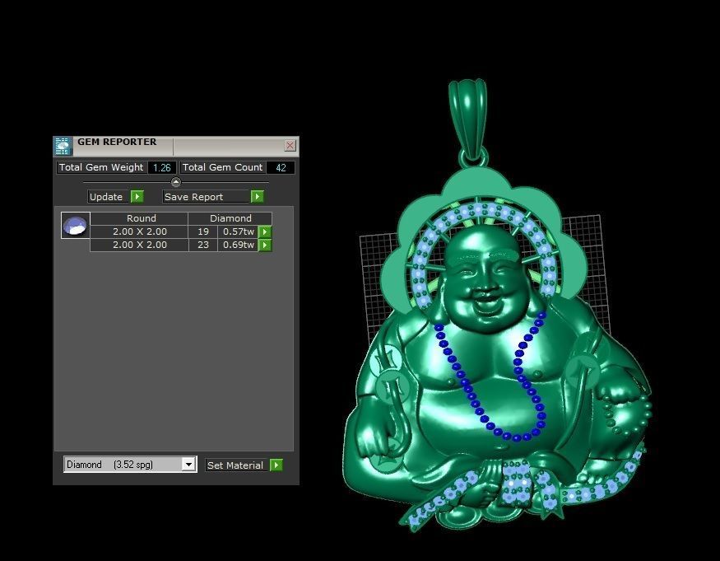
Task: Click the dark blue bead necklace
Action: coord(490,377)
